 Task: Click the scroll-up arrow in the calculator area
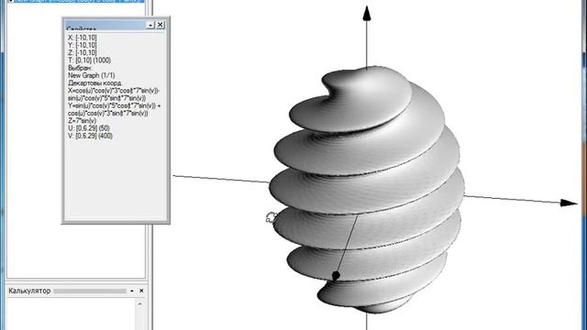(140, 303)
